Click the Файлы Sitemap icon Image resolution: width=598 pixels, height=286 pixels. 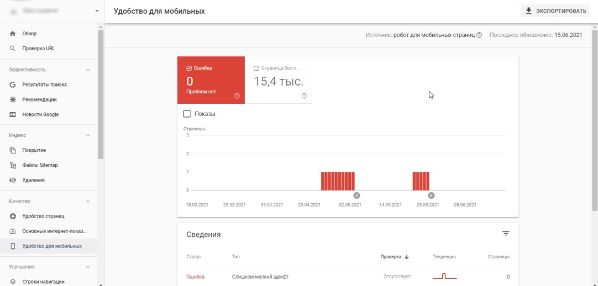tap(13, 165)
